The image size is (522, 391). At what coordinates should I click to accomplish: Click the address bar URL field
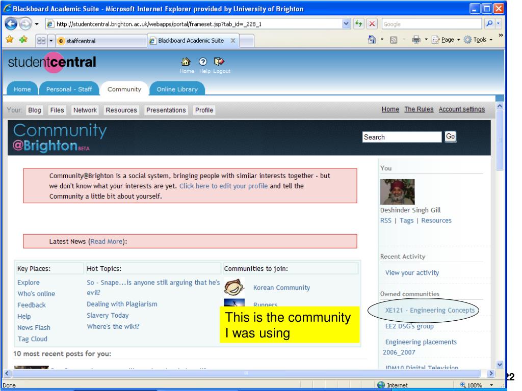(194, 24)
